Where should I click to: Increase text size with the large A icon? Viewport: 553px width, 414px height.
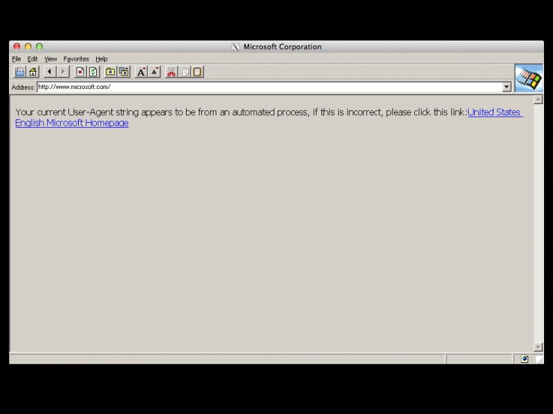(141, 72)
